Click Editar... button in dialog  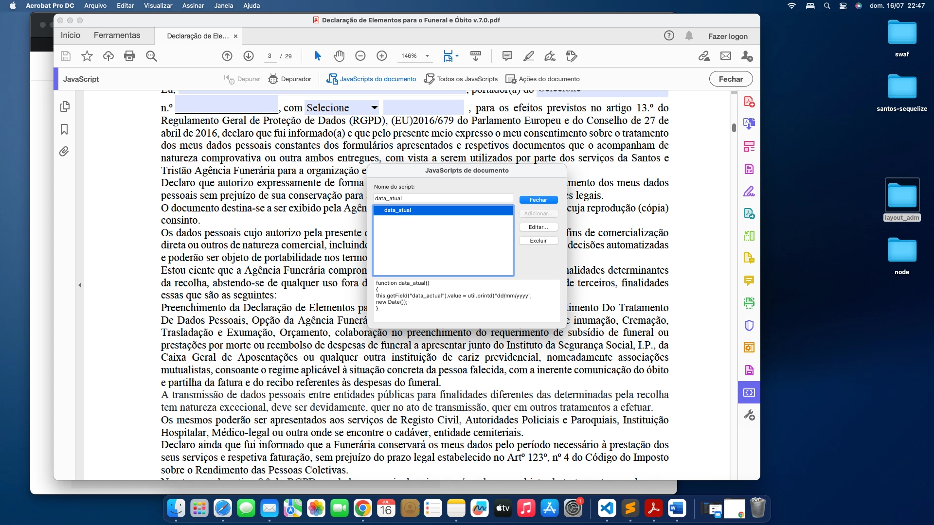coord(538,227)
